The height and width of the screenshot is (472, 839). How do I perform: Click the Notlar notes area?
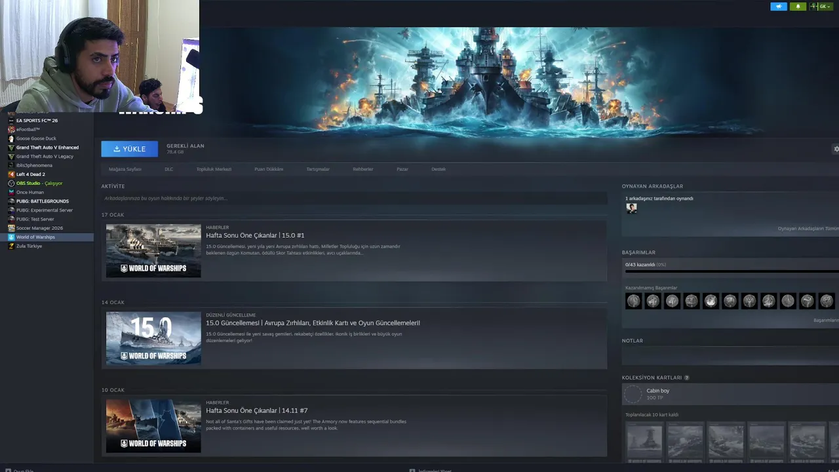[730, 356]
